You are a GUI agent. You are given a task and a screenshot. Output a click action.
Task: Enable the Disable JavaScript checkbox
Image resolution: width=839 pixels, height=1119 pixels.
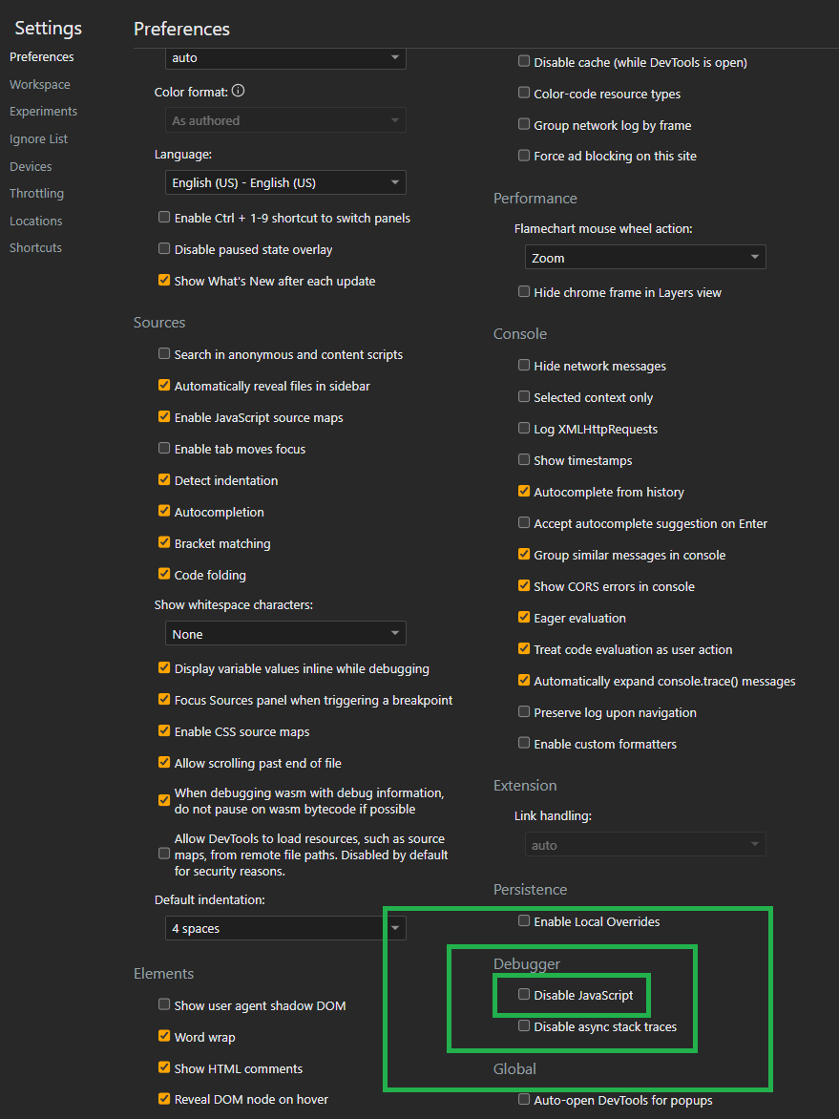coord(524,994)
